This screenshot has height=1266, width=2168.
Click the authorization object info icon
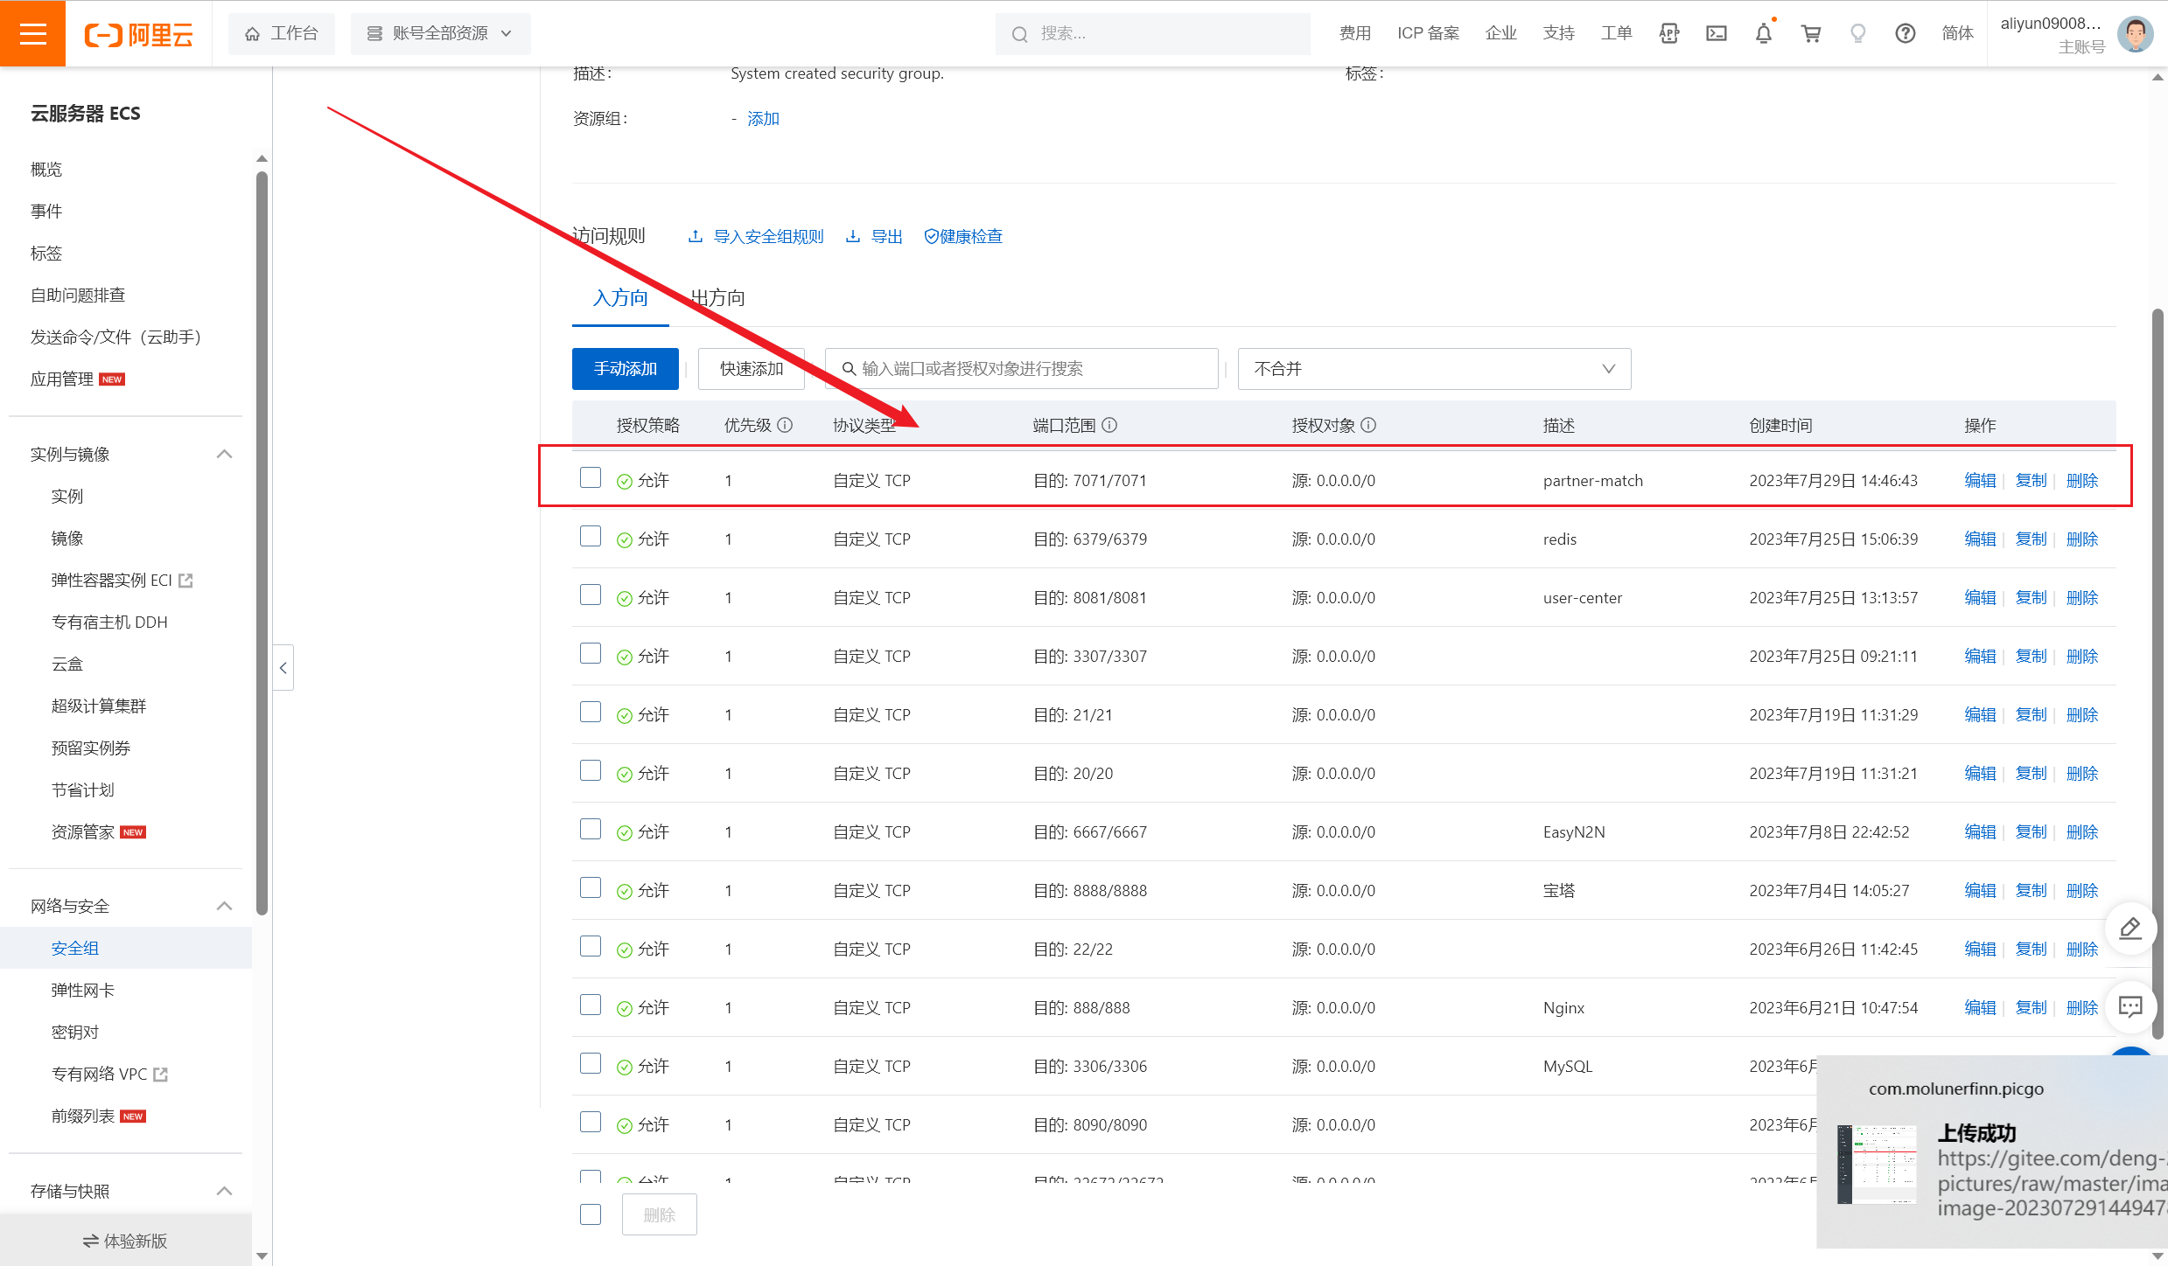(1369, 425)
